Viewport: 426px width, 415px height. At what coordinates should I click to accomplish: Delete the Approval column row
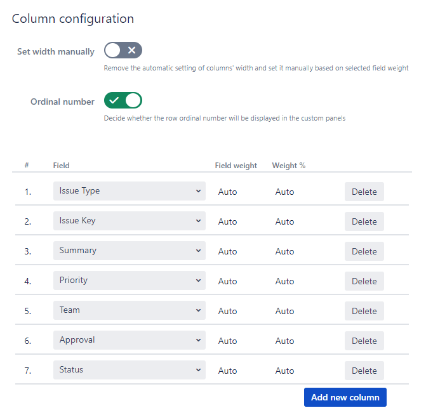coord(364,341)
